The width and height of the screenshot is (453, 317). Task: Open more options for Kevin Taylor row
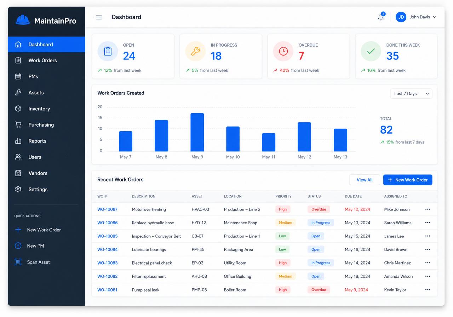point(428,290)
